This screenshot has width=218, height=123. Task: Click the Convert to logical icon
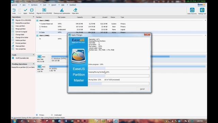[x=13, y=32]
